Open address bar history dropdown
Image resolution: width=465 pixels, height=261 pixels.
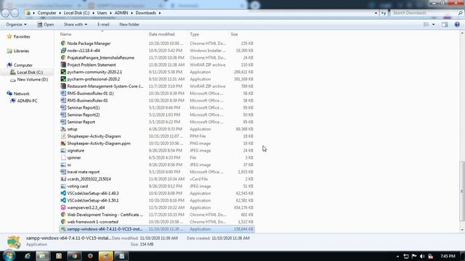point(376,13)
